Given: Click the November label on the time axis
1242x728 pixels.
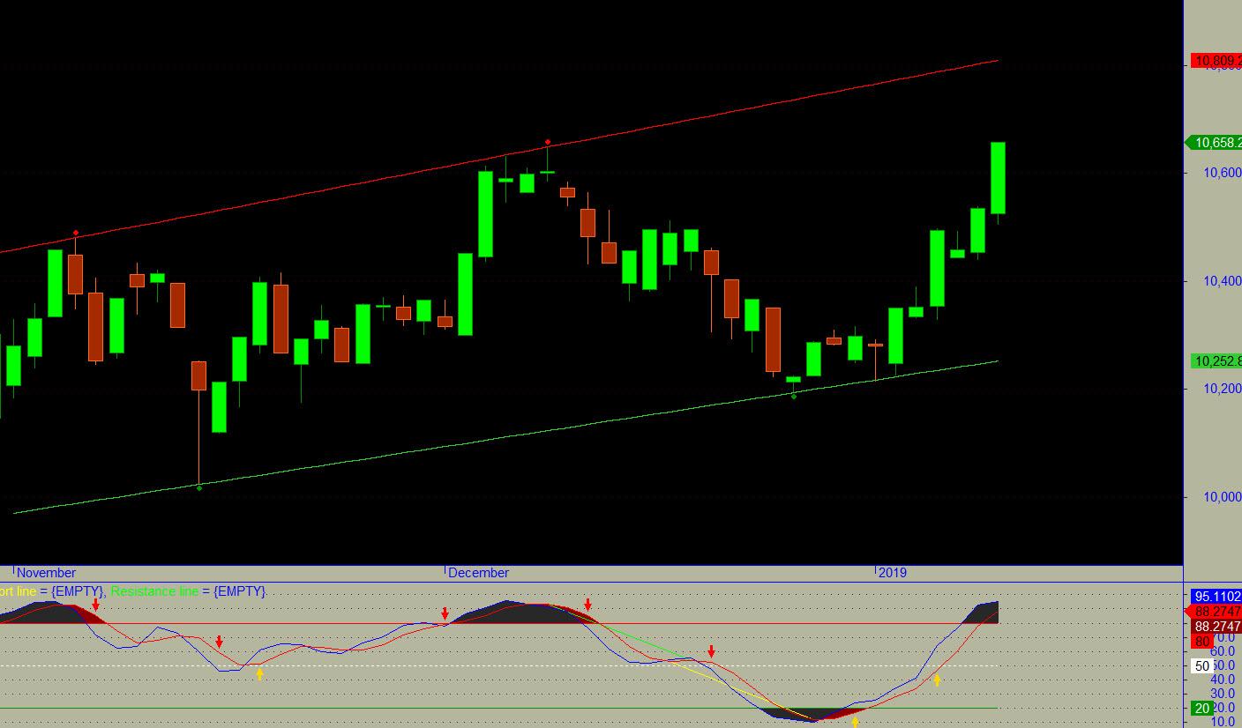Looking at the screenshot, I should [x=47, y=572].
